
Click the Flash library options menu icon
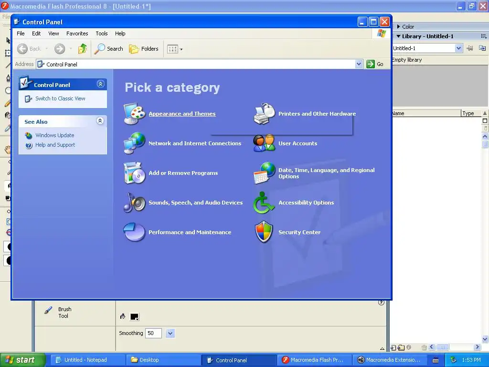coord(484,36)
